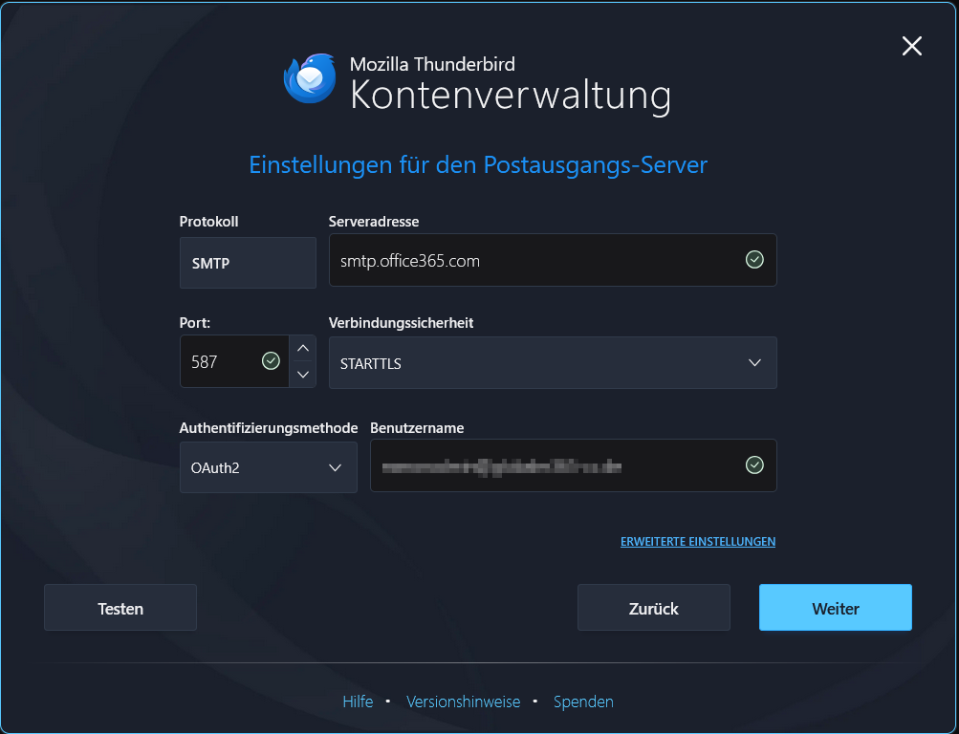Image resolution: width=959 pixels, height=734 pixels.
Task: Open the Versionshinweise link
Action: point(464,702)
